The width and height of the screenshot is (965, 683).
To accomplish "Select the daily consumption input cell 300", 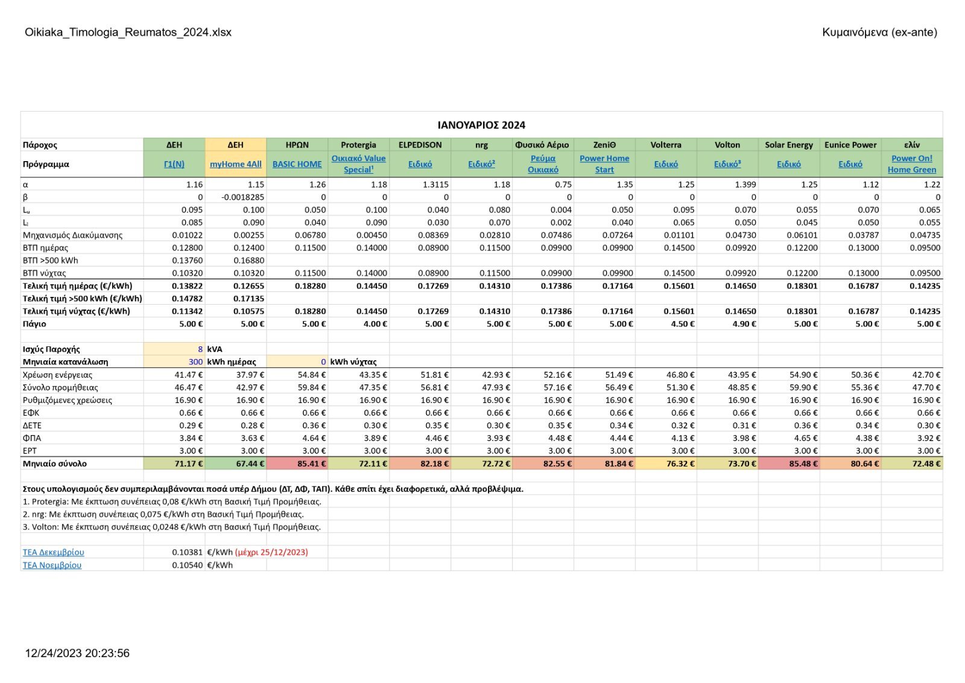I will click(174, 362).
